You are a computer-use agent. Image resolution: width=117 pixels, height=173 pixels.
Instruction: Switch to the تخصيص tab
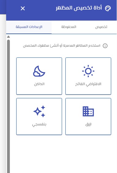pos(101,27)
